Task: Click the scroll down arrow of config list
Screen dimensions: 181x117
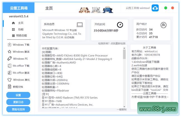Action: pos(124,106)
